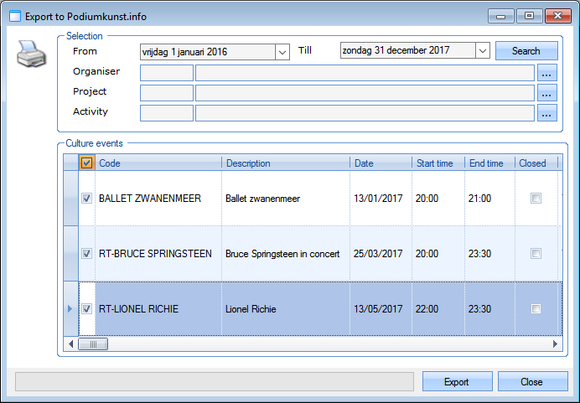Viewport: 580px width, 403px height.
Task: Expand the From date dropdown
Action: (x=282, y=52)
